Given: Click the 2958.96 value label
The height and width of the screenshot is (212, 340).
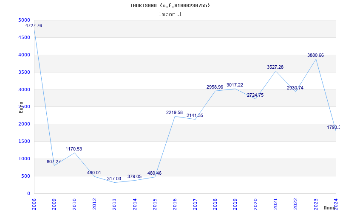Looking at the screenshot, I should pos(215,87).
